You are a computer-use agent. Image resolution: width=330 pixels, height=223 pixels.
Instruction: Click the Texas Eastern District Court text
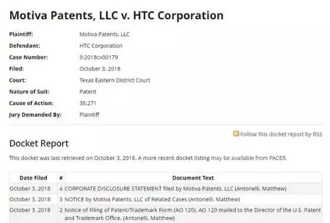(115, 80)
